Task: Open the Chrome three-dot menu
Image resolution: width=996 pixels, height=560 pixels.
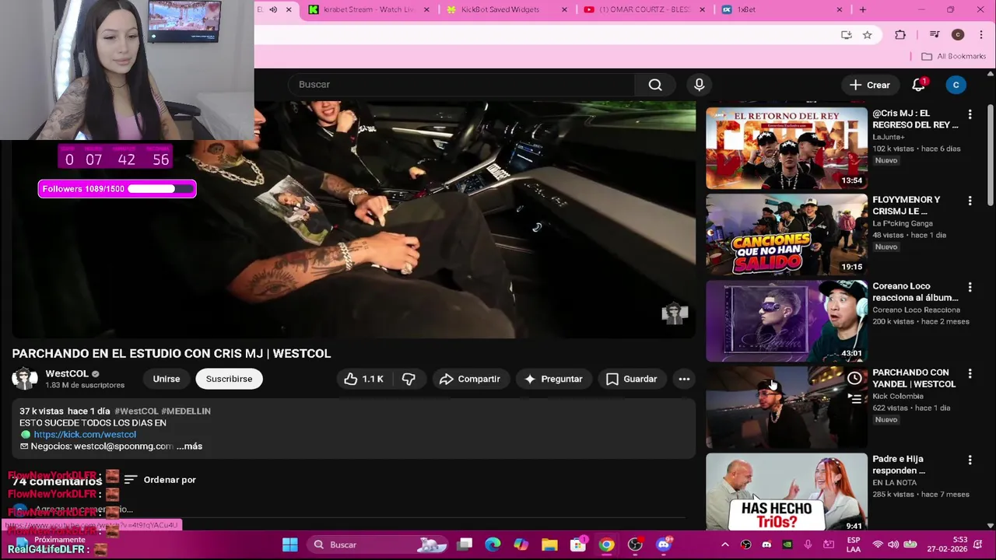Action: (x=980, y=35)
